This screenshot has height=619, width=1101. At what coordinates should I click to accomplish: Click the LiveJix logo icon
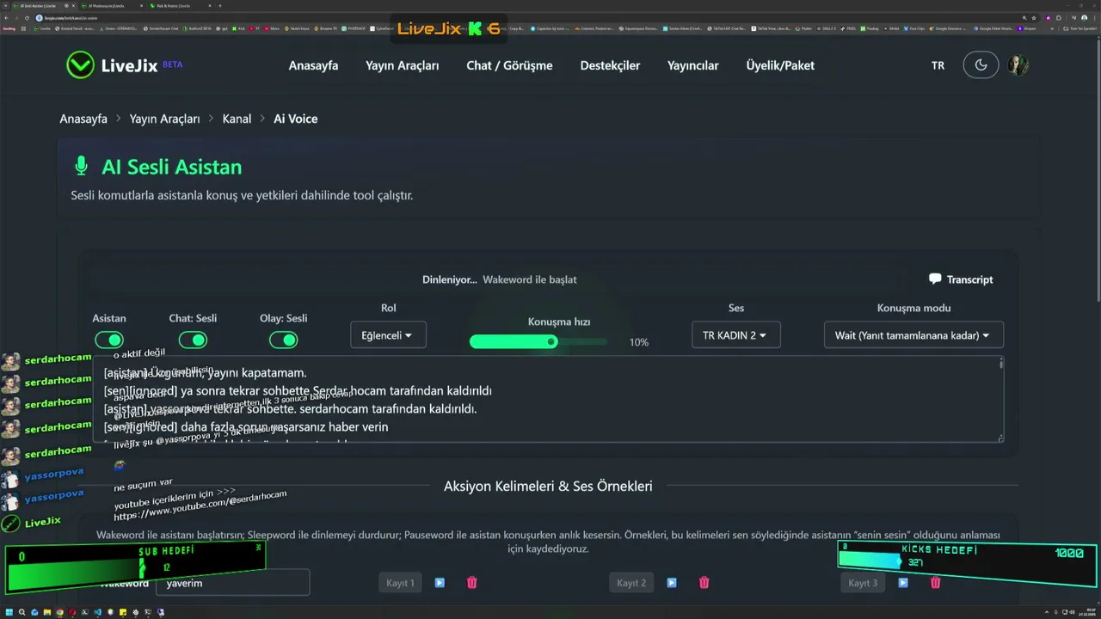(80, 65)
